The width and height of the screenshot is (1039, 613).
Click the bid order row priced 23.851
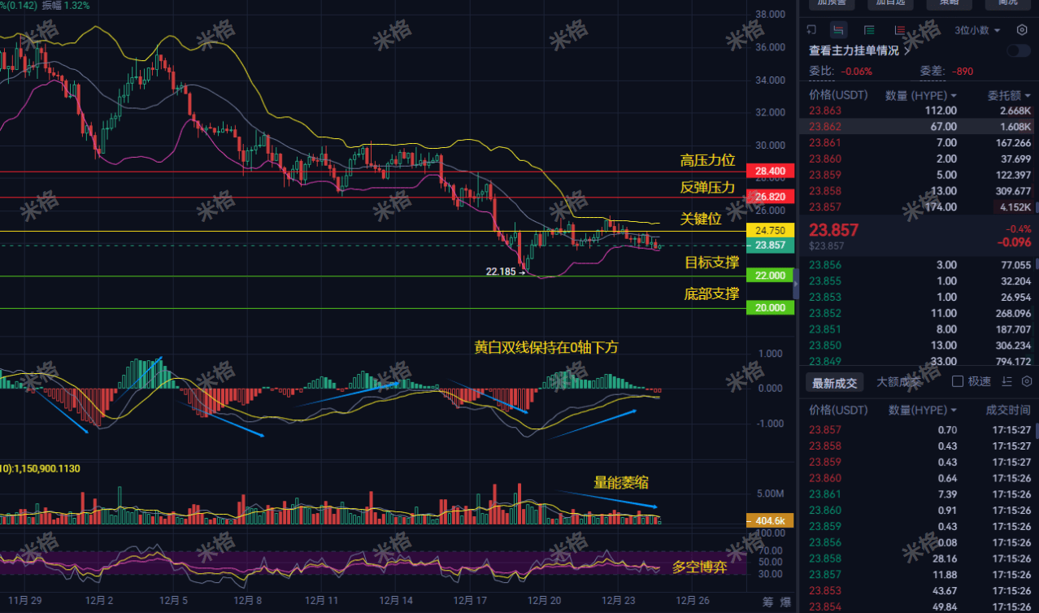click(919, 329)
